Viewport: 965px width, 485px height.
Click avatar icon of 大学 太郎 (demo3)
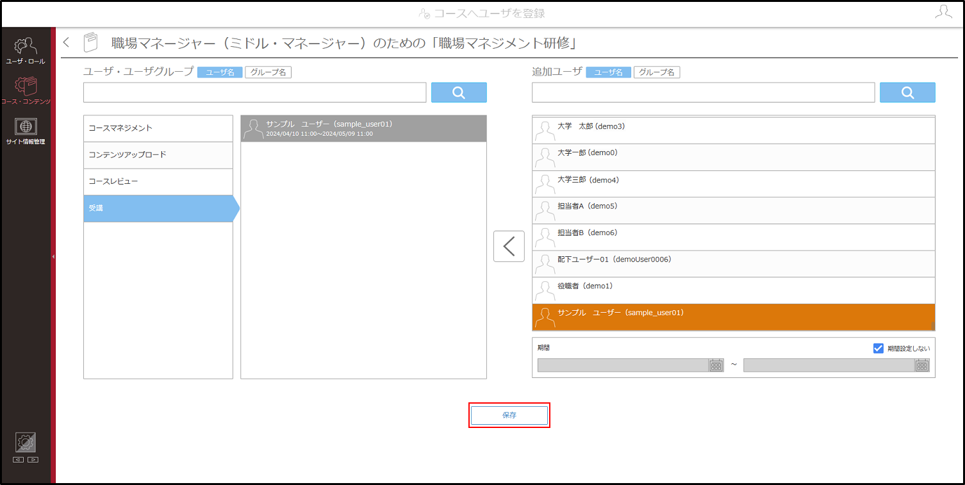pyautogui.click(x=545, y=131)
